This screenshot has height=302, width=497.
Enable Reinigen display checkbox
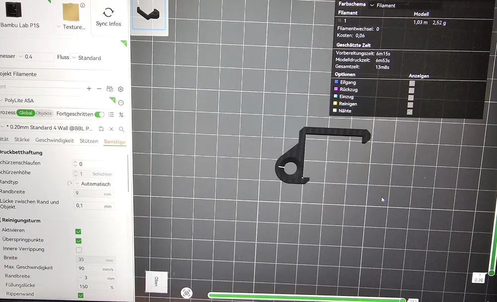click(410, 105)
